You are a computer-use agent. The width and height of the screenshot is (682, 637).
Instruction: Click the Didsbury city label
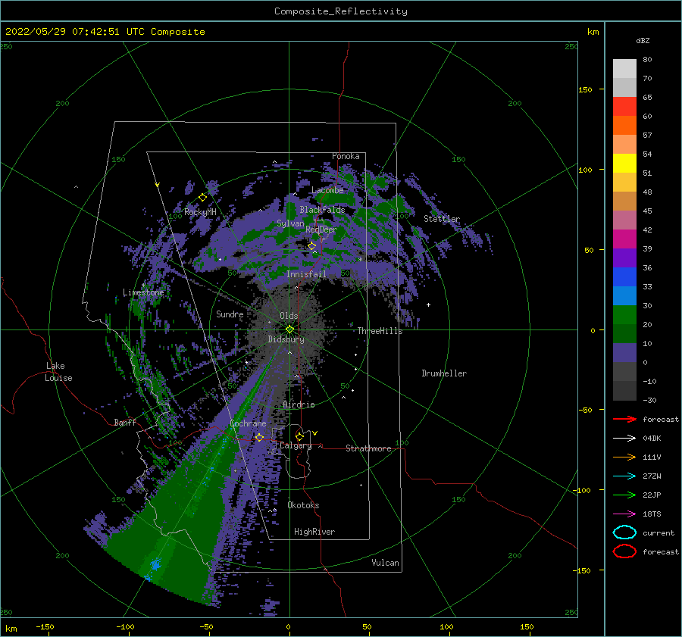coord(286,339)
